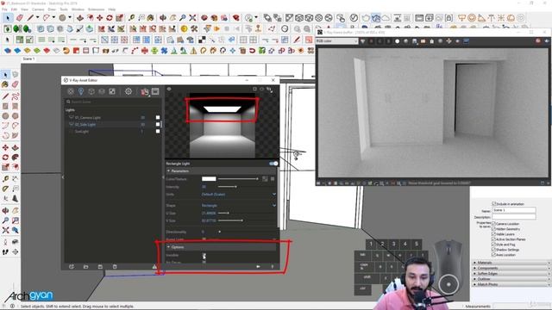
Task: Open the Units dropdown (Default Scalar)
Action: pyautogui.click(x=238, y=195)
